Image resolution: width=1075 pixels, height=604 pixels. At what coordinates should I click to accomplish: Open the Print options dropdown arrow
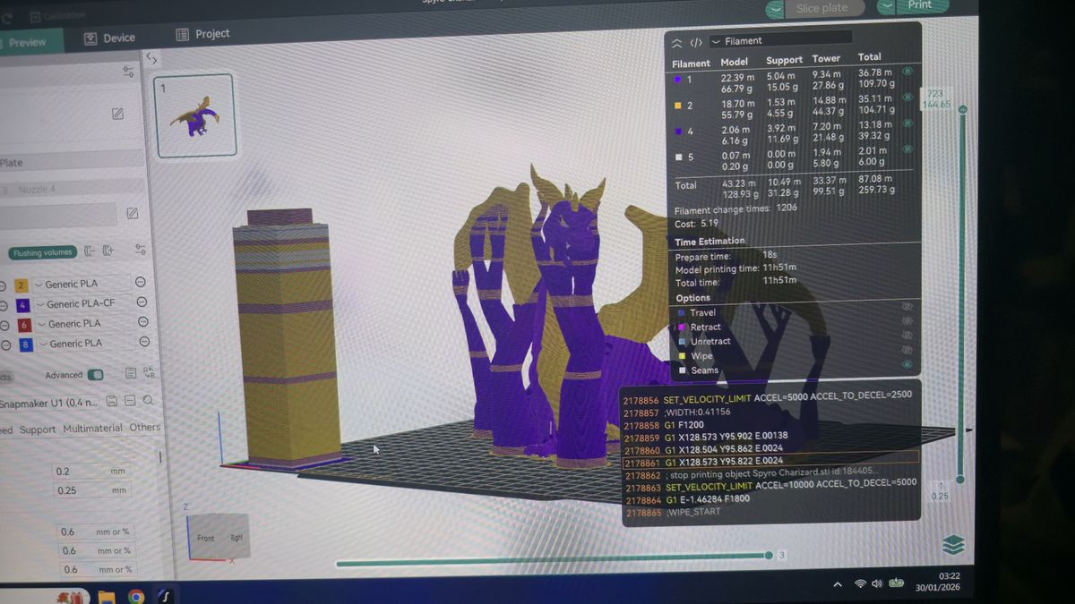[886, 6]
